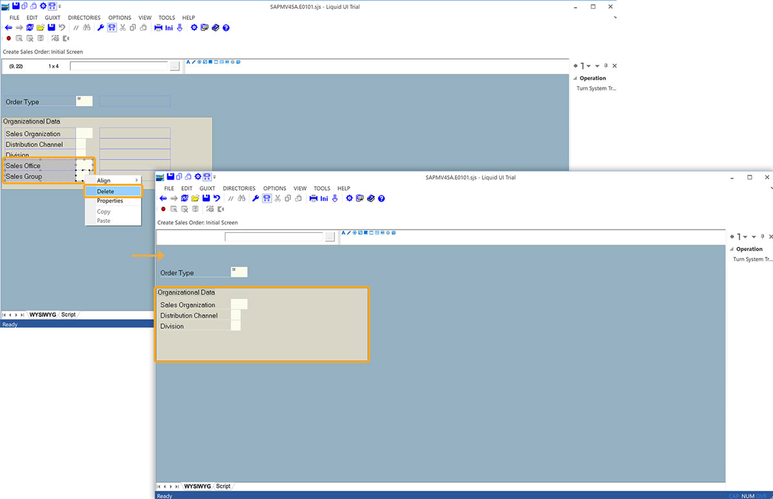Click the save disk icon in front window toolbar

point(205,199)
